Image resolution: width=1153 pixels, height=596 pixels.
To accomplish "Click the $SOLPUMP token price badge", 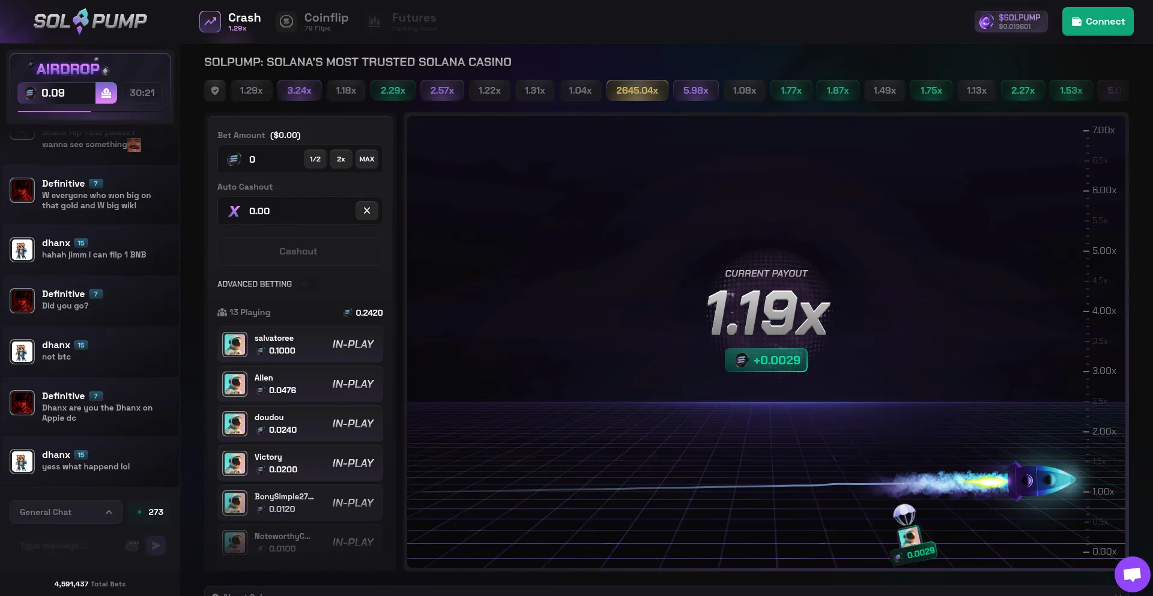I will pos(1011,22).
